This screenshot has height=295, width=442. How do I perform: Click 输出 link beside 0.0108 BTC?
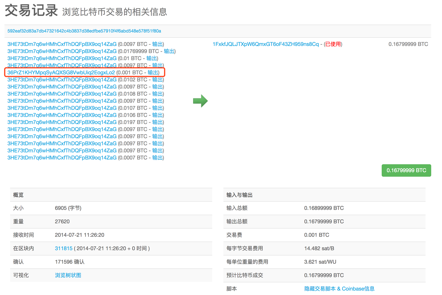[x=157, y=94]
